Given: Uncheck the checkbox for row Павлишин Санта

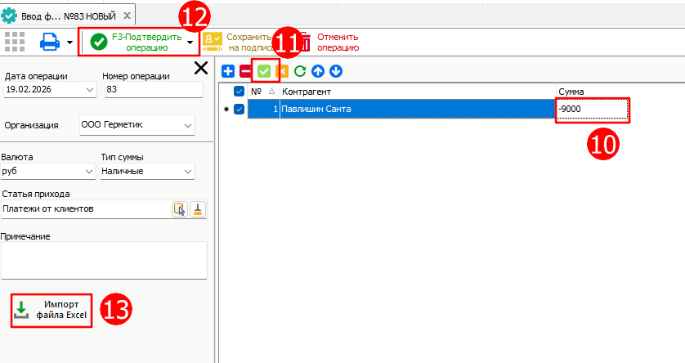Looking at the screenshot, I should (240, 109).
